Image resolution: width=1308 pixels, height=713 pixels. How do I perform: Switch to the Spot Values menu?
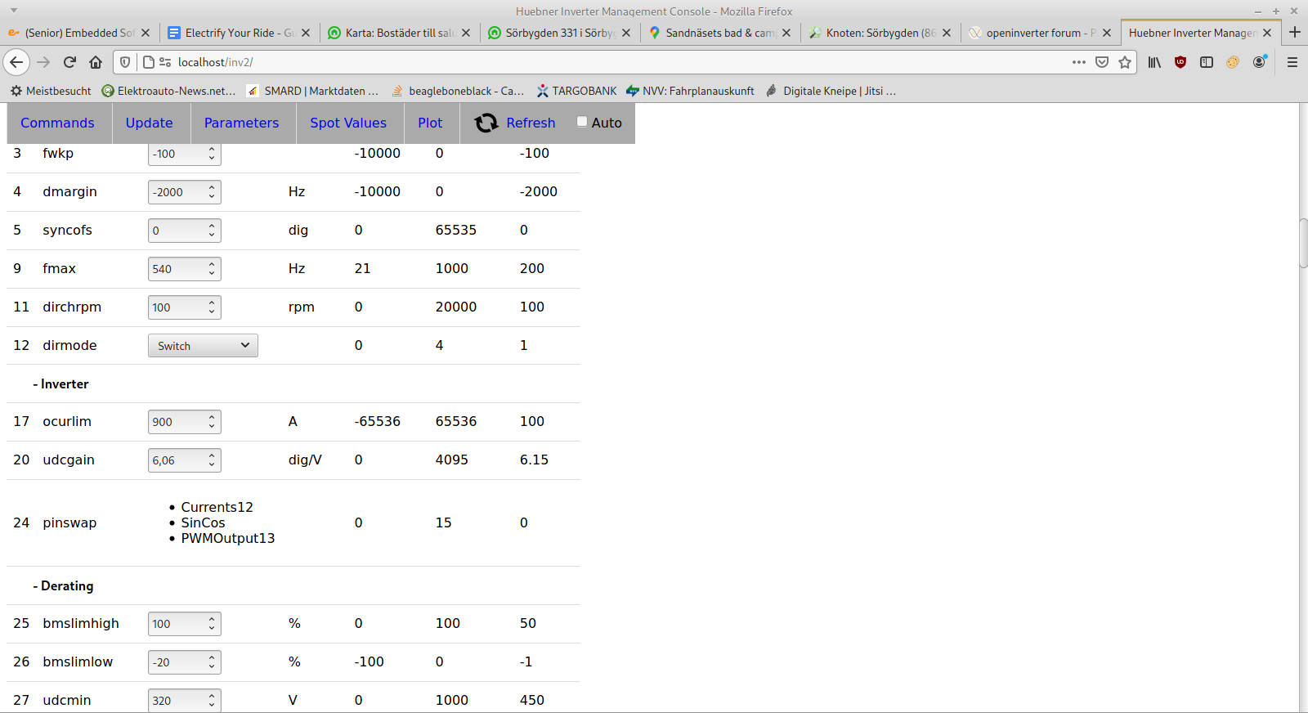(x=348, y=123)
